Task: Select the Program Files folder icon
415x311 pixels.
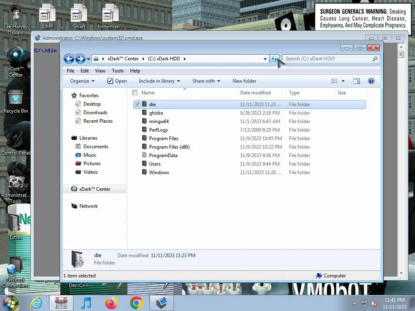Action: coord(144,138)
